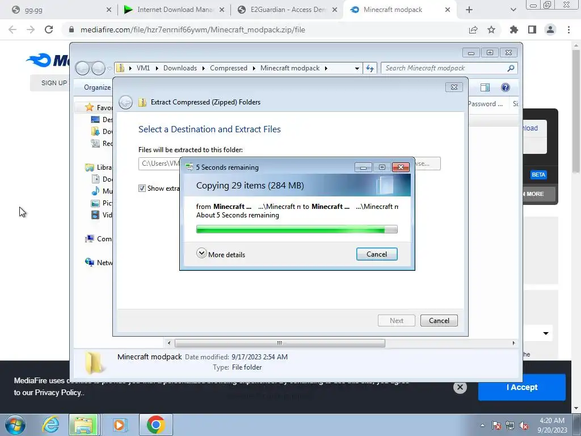Screen dimensions: 581x436
Task: Click the Explorer search magnifier icon
Action: click(x=511, y=68)
